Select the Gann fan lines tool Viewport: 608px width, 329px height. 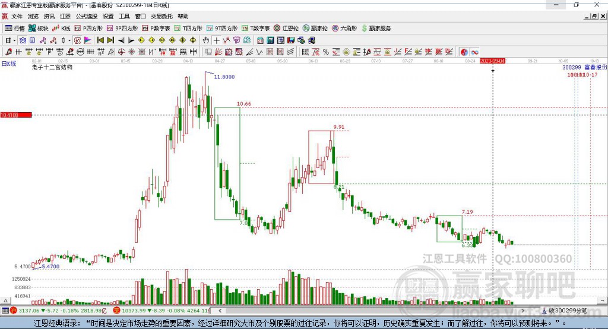[218, 52]
